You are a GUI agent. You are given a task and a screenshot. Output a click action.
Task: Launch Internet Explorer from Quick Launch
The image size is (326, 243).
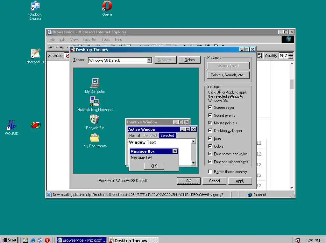pyautogui.click(x=33, y=240)
